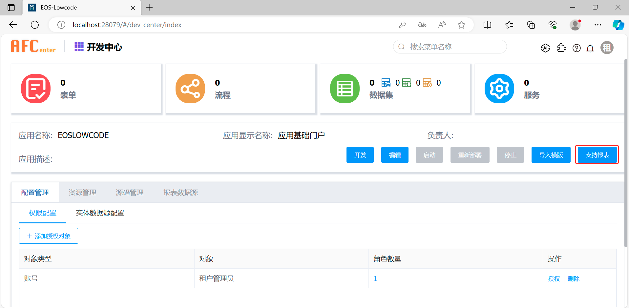Click the 流程 workflow share icon
Viewport: 629px width, 308px height.
pyautogui.click(x=190, y=88)
